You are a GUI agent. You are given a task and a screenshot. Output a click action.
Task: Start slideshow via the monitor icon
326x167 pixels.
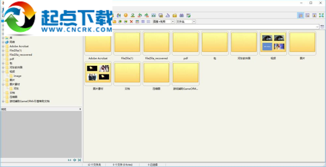[x=161, y=16]
